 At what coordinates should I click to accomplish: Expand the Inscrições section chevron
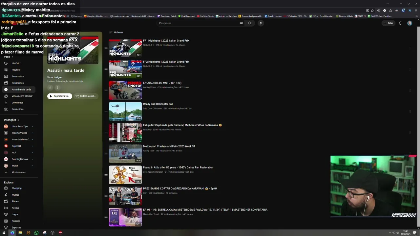point(19,120)
